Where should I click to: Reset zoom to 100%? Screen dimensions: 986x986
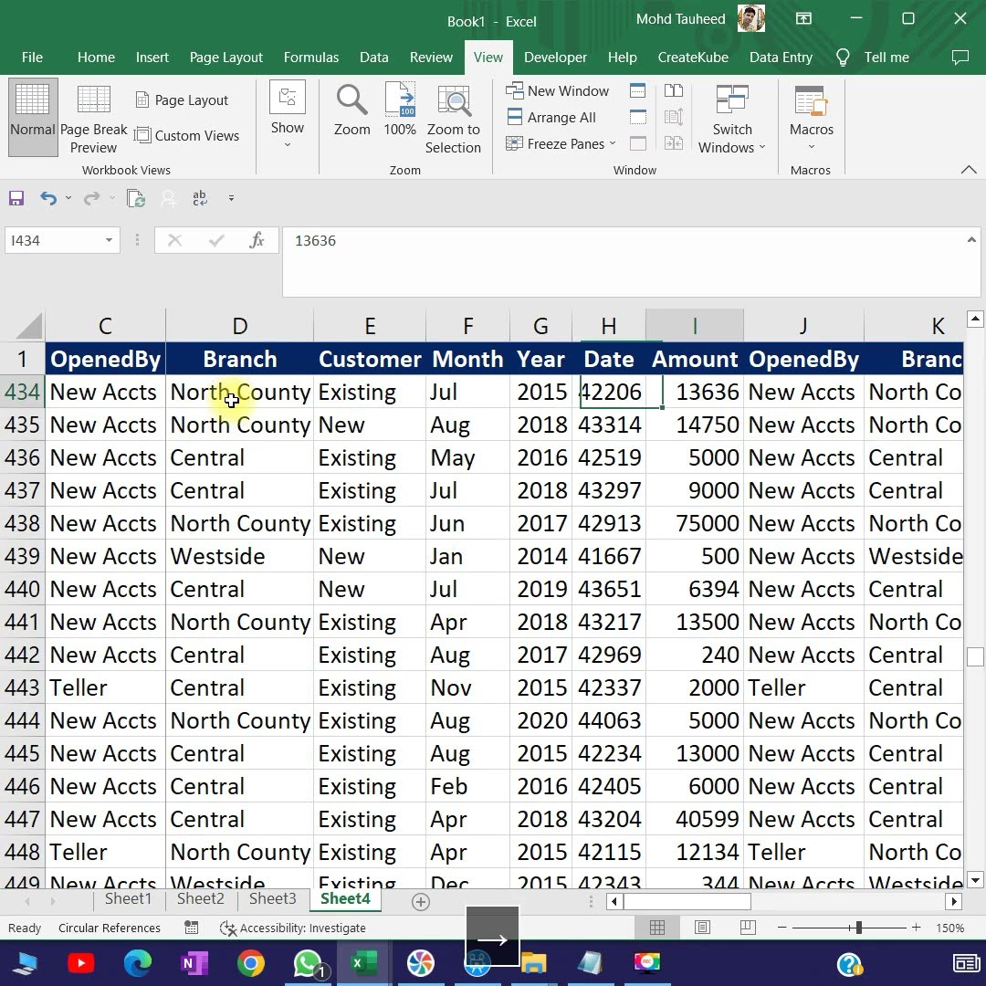click(400, 110)
